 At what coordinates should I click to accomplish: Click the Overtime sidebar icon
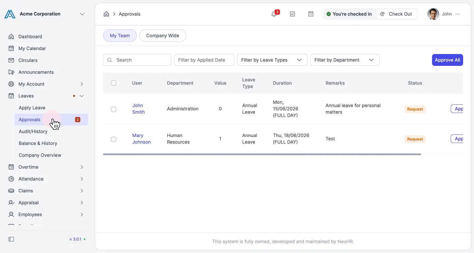click(11, 167)
